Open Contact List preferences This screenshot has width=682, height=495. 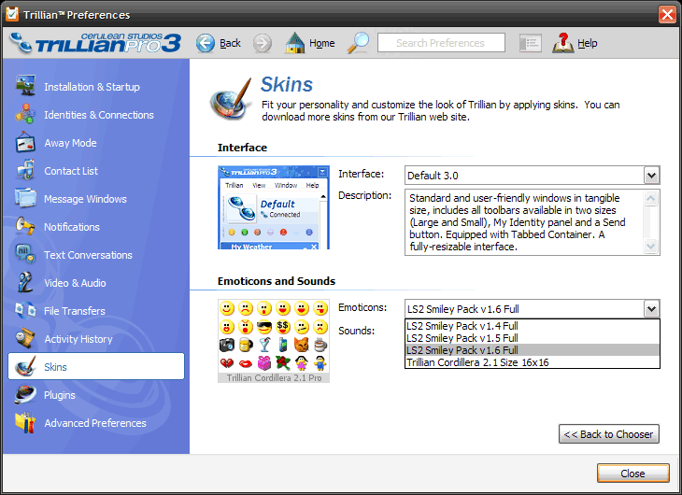point(71,171)
